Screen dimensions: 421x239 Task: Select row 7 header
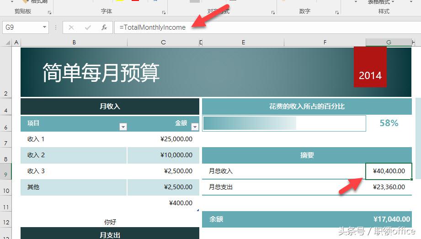click(x=5, y=140)
